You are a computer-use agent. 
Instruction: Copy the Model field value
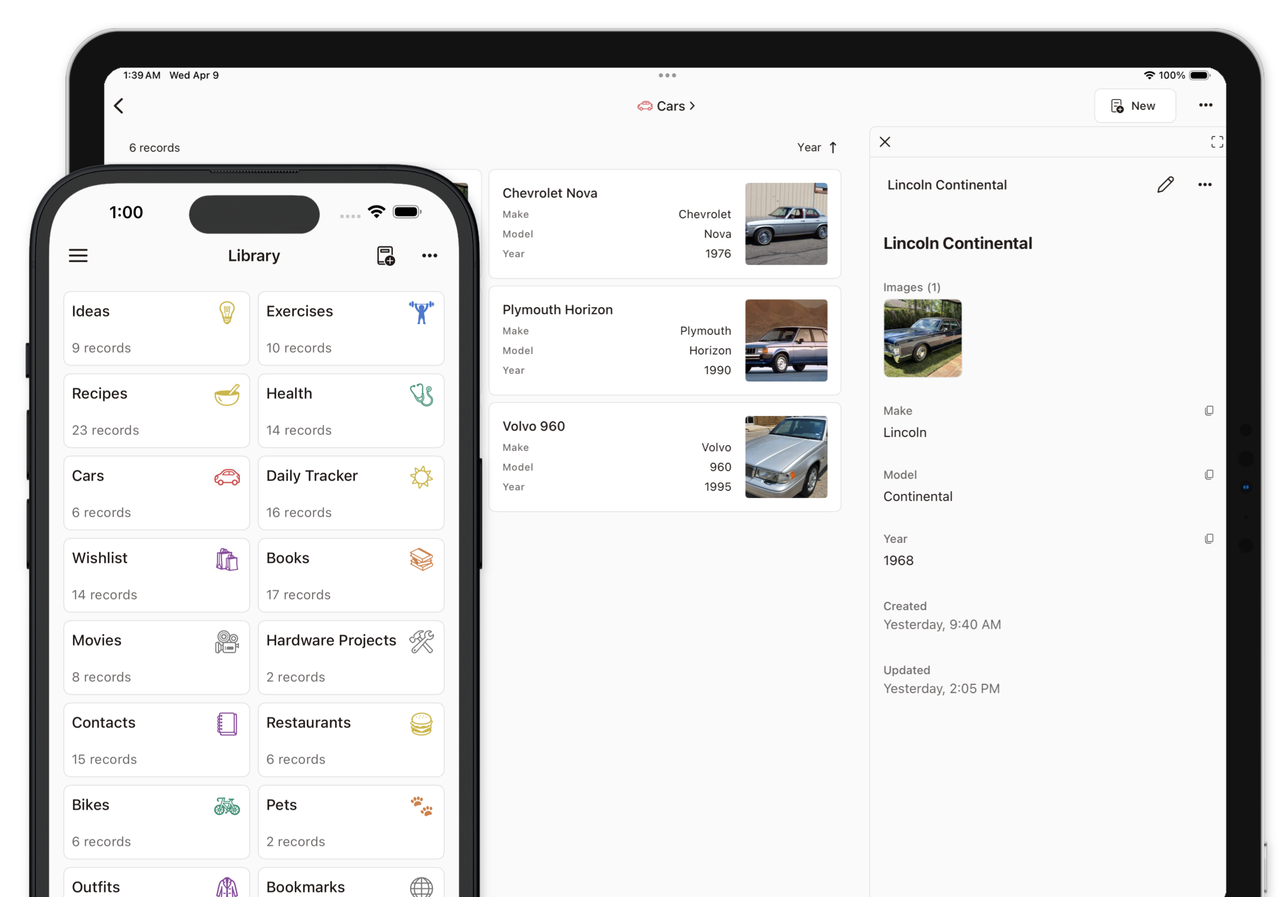1209,474
